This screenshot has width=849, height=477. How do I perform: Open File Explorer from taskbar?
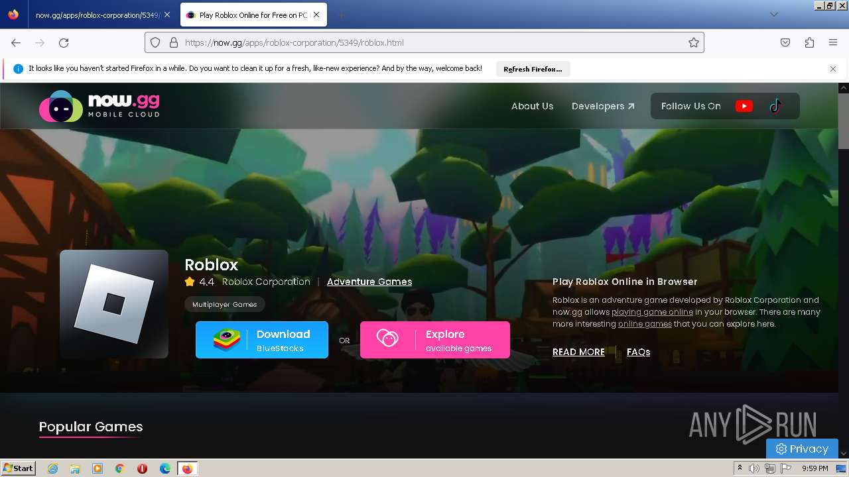(x=75, y=468)
